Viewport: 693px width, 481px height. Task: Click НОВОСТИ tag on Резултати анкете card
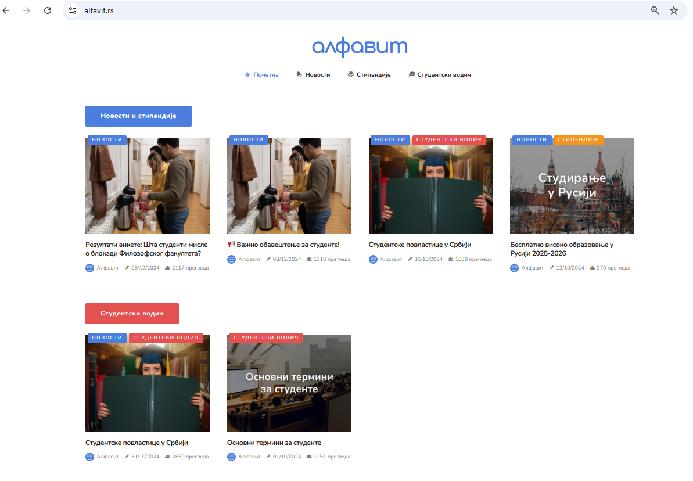[107, 139]
